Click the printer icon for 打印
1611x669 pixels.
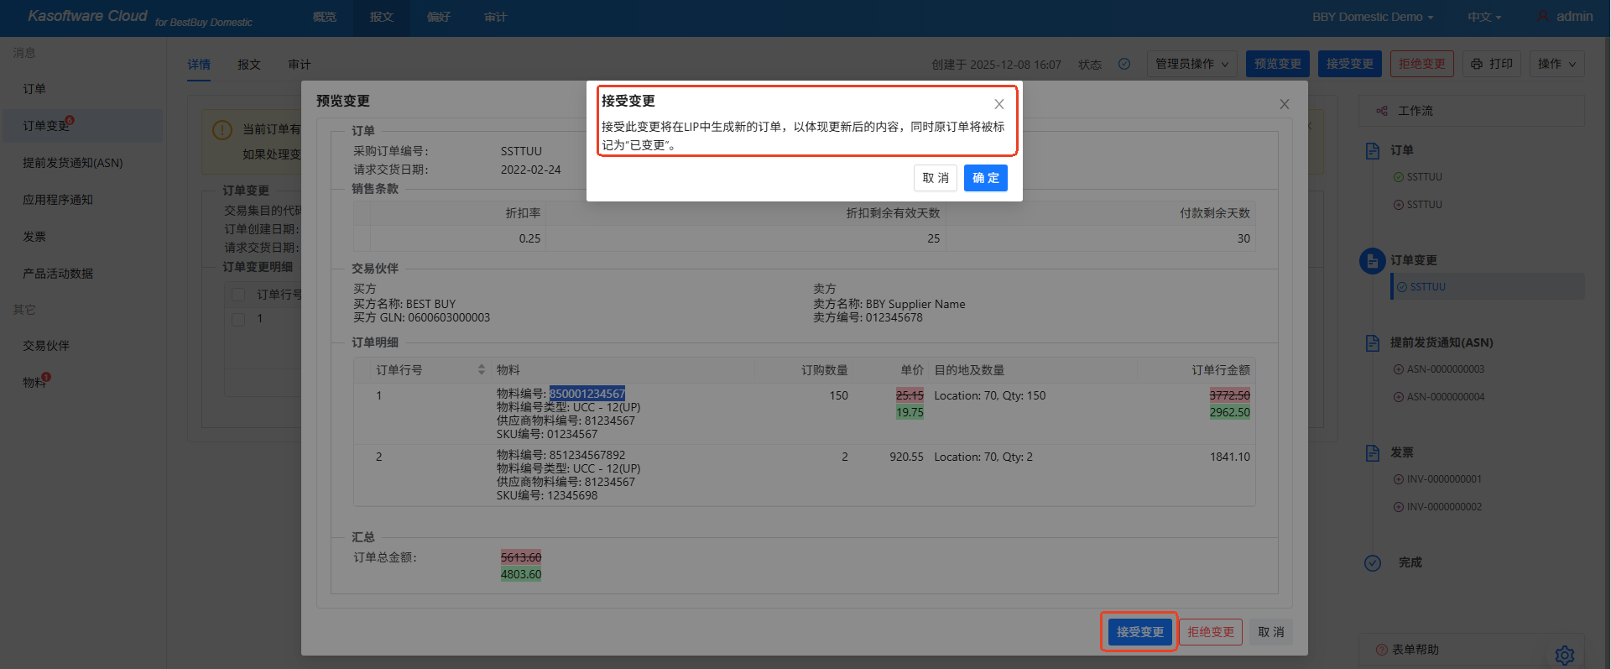(x=1477, y=64)
